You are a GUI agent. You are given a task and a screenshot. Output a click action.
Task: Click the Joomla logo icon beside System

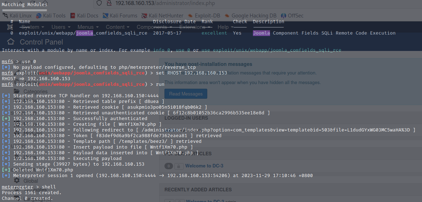tap(10, 27)
